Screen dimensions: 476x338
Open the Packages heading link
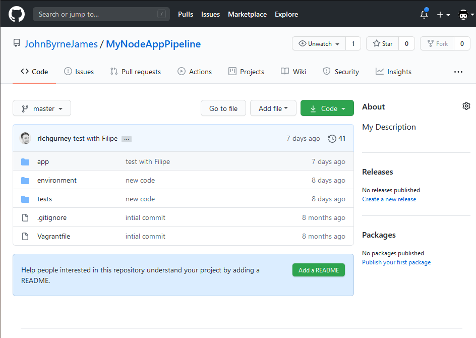(379, 235)
